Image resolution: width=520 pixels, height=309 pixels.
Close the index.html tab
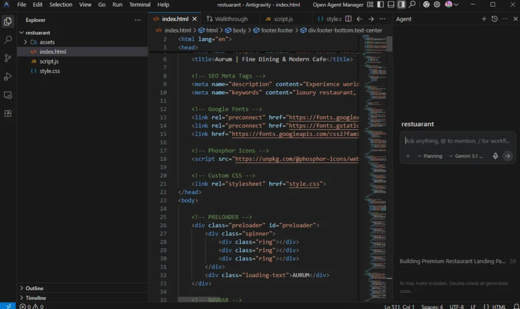point(194,19)
